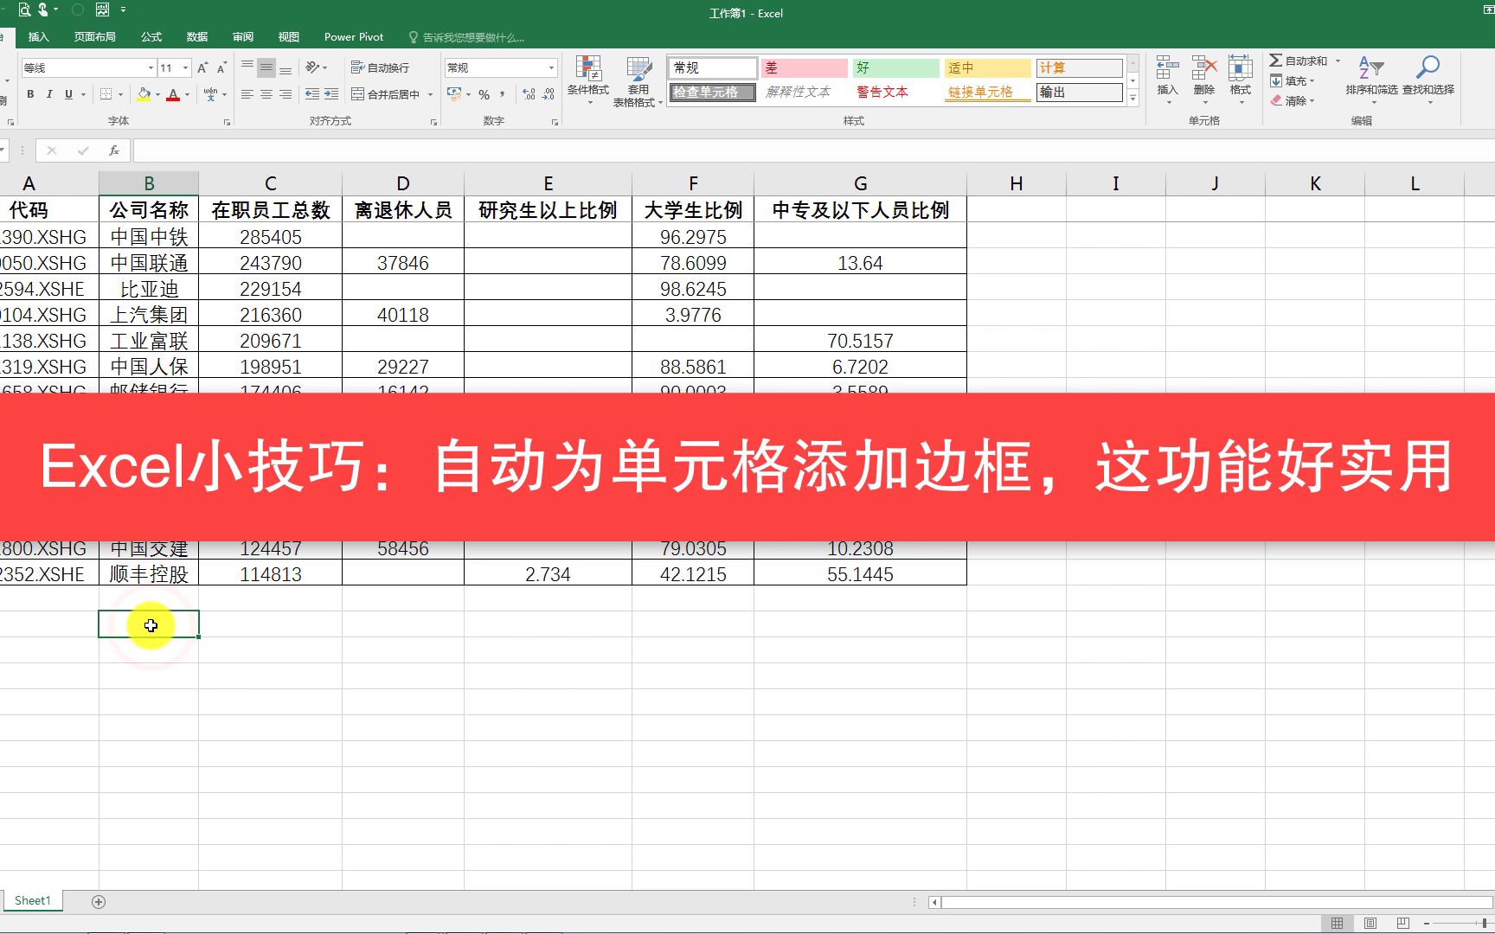Open Format as Table (套用表格格式)
Image resolution: width=1495 pixels, height=934 pixels.
click(x=638, y=80)
